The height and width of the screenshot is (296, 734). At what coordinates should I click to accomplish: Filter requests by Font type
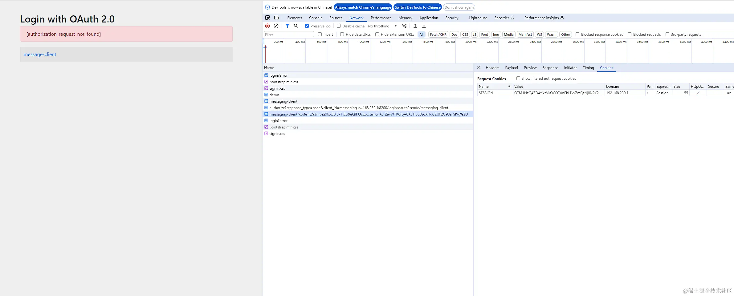(485, 34)
